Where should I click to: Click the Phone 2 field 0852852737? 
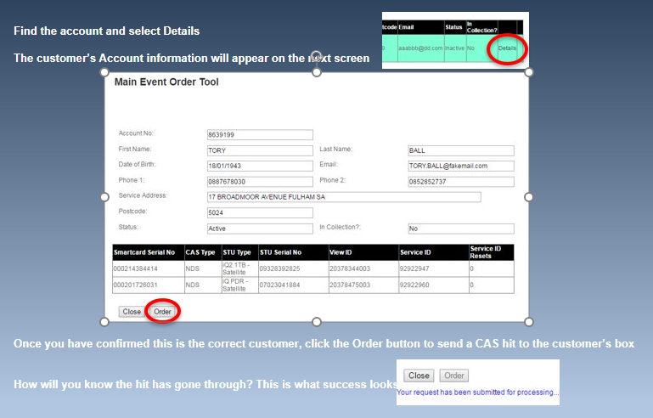[x=461, y=182]
